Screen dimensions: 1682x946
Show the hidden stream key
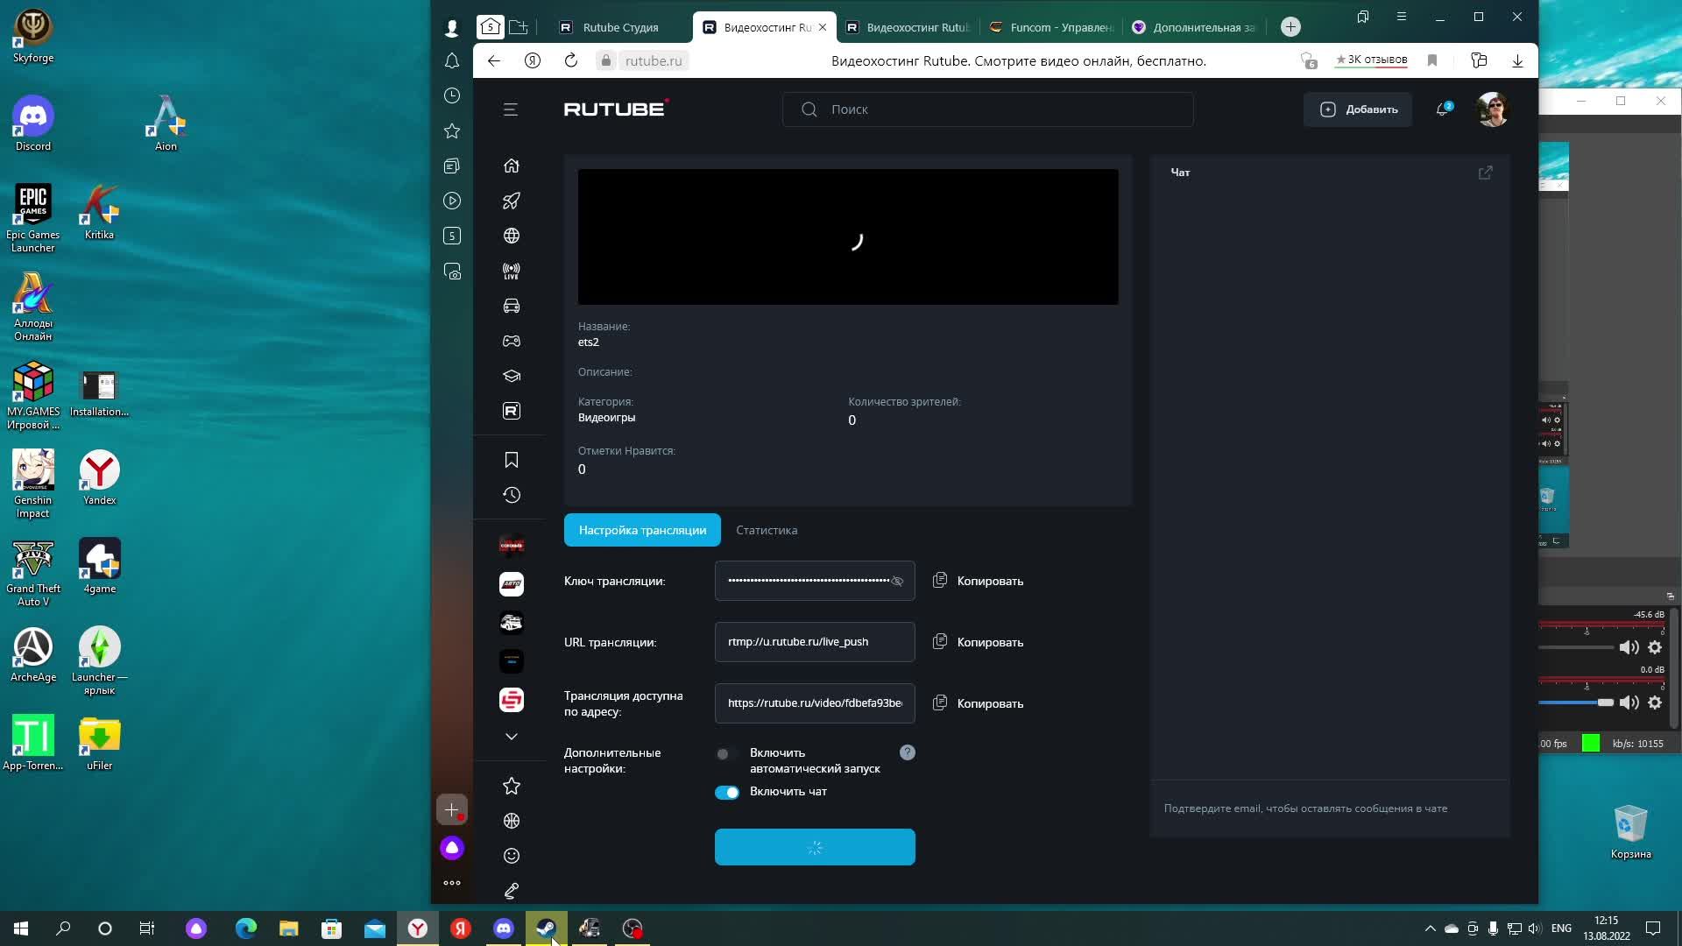[897, 581]
